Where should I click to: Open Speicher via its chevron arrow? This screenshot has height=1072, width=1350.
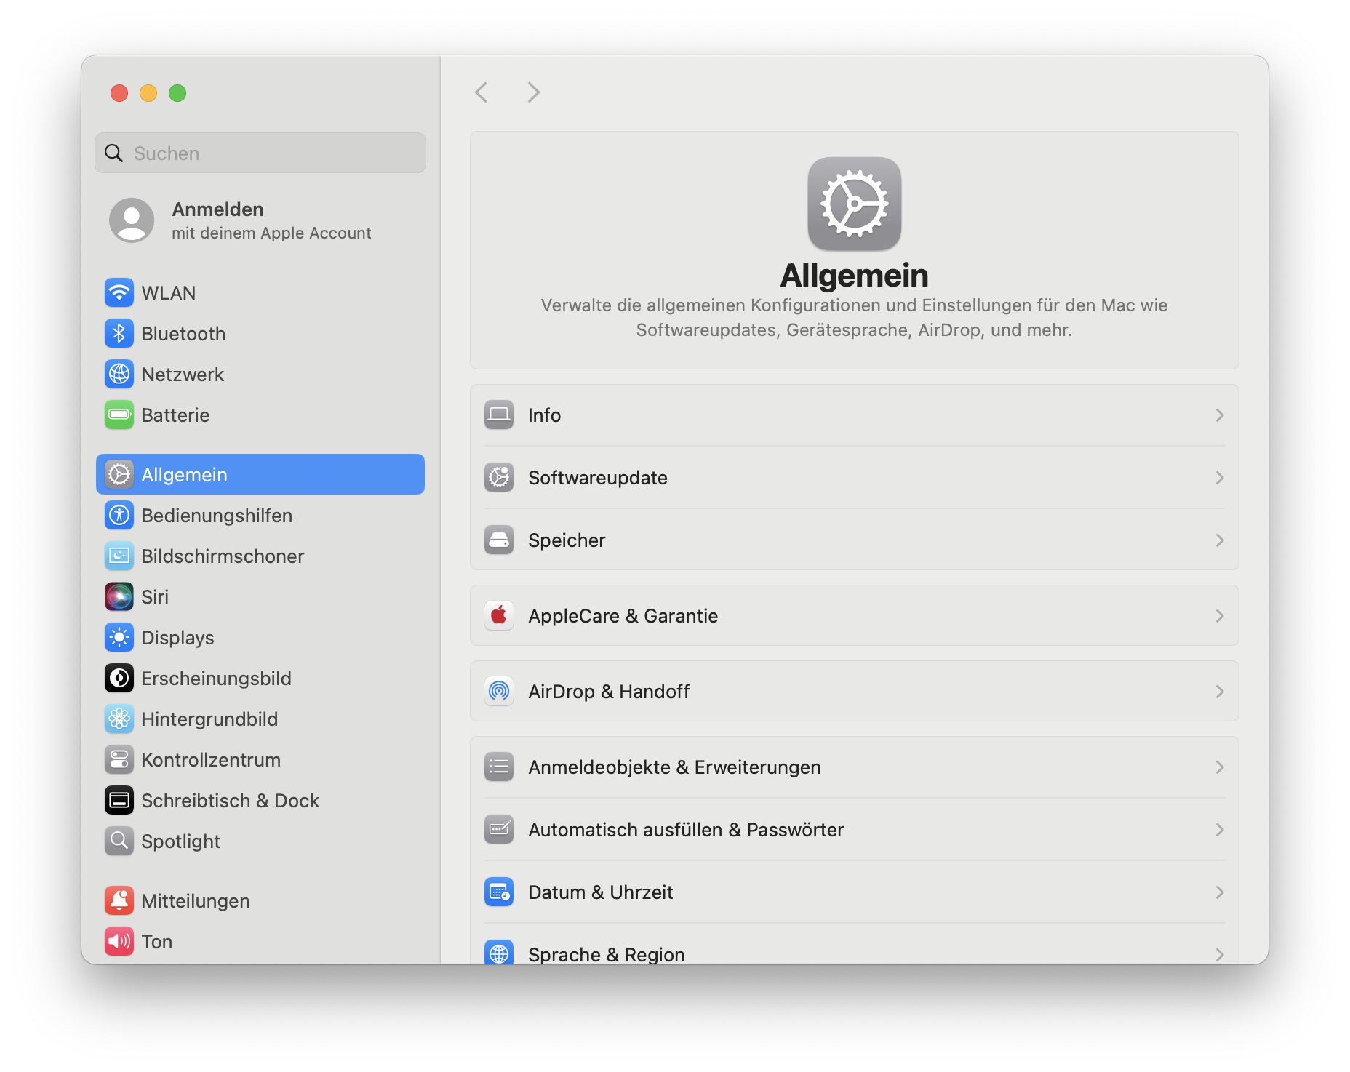[x=1220, y=540]
